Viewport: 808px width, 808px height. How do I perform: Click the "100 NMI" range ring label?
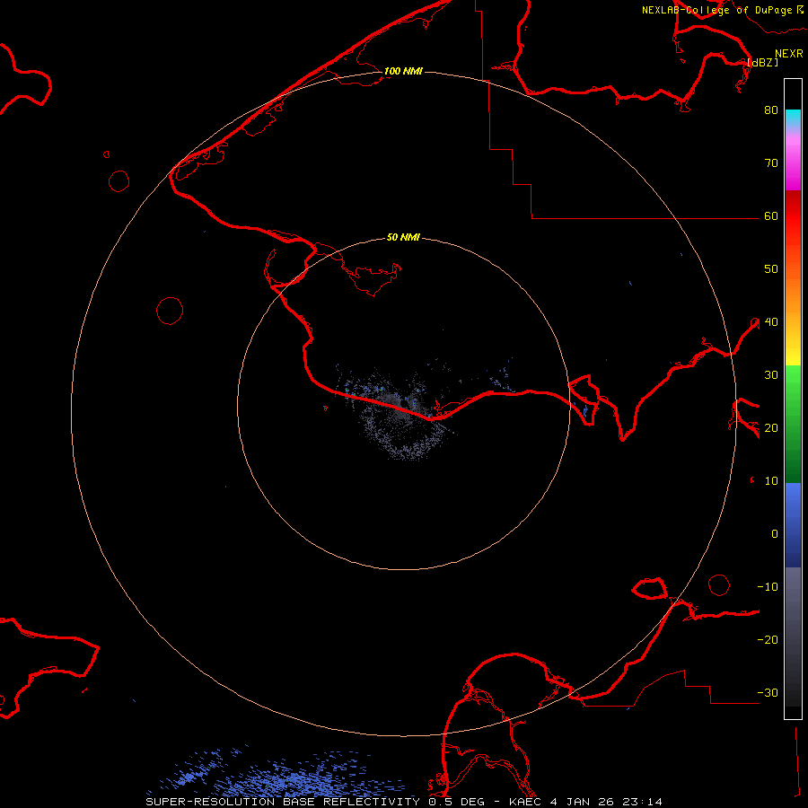(403, 71)
